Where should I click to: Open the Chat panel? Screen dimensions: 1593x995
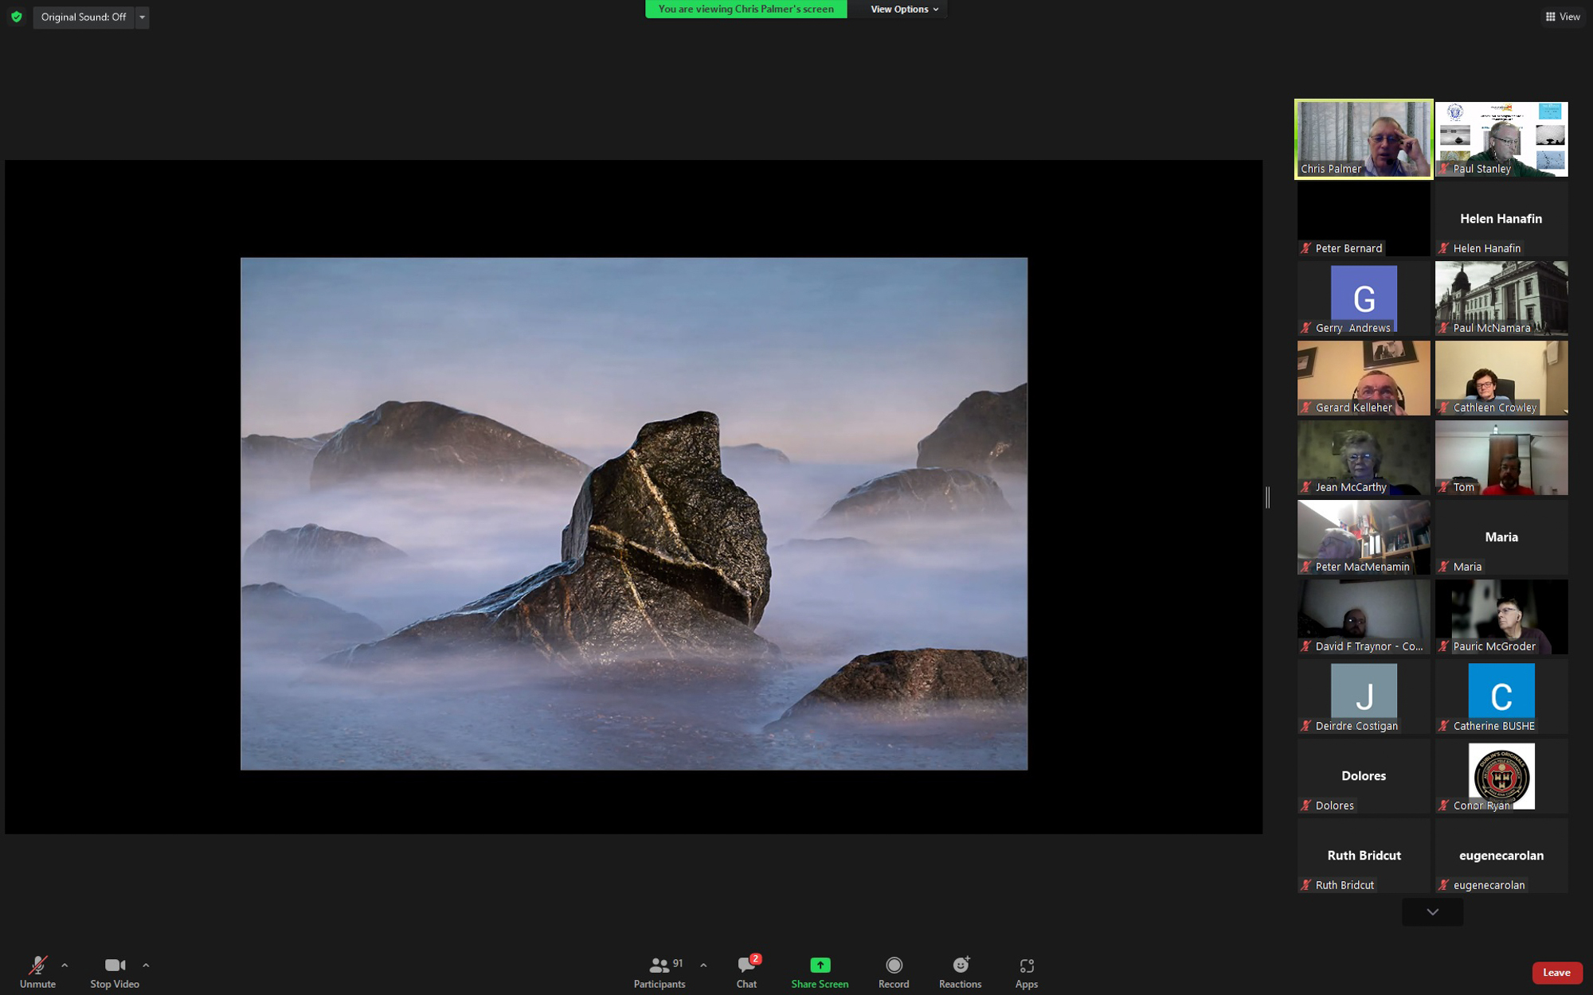click(x=746, y=972)
